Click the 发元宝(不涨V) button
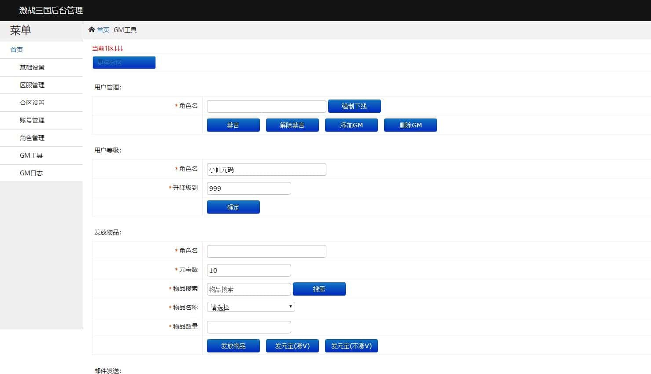Viewport: 651px width, 374px height. point(351,346)
